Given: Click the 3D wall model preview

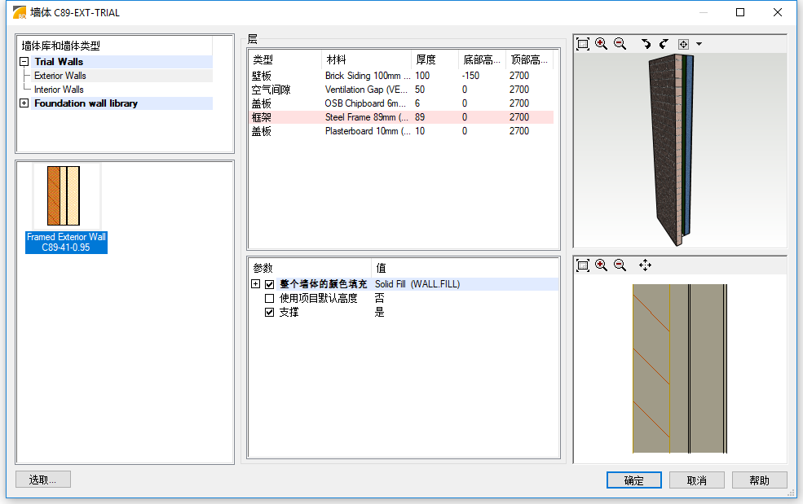Looking at the screenshot, I should pos(671,151).
